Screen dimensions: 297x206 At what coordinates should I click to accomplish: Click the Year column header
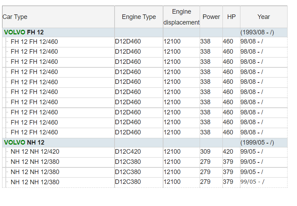(x=264, y=17)
